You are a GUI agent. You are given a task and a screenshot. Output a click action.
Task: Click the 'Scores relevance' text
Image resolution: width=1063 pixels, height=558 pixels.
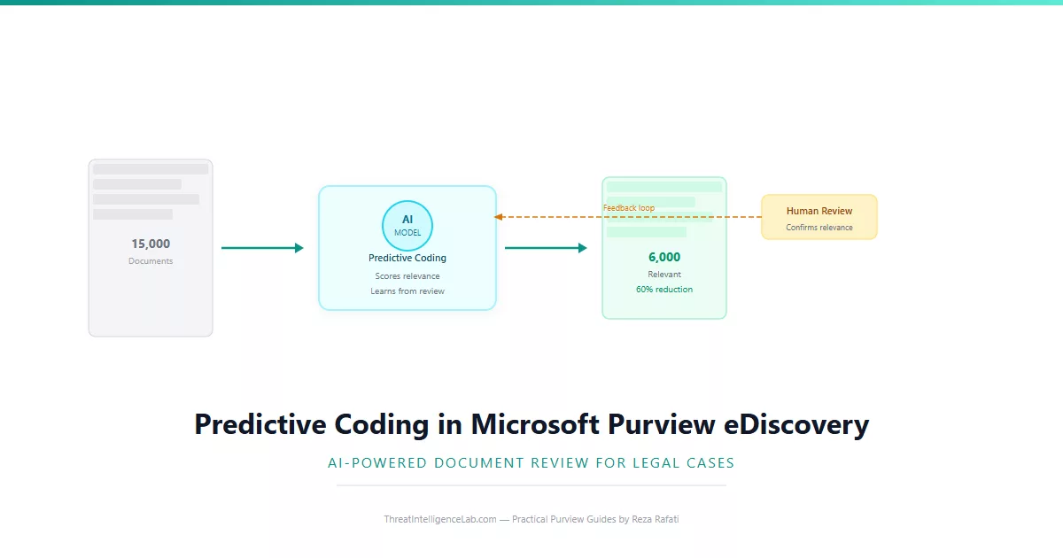[x=407, y=276]
